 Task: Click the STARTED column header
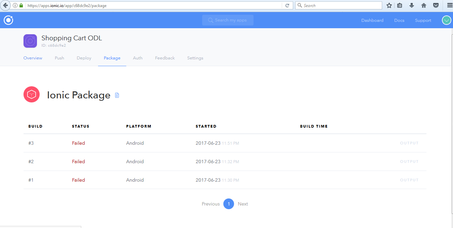(x=206, y=126)
